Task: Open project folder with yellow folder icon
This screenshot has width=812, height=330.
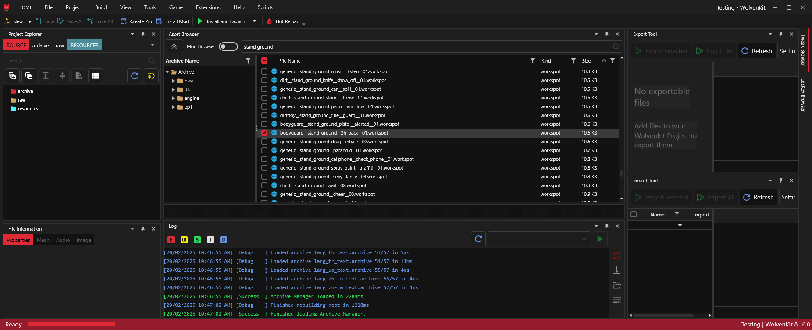Action: pyautogui.click(x=151, y=76)
